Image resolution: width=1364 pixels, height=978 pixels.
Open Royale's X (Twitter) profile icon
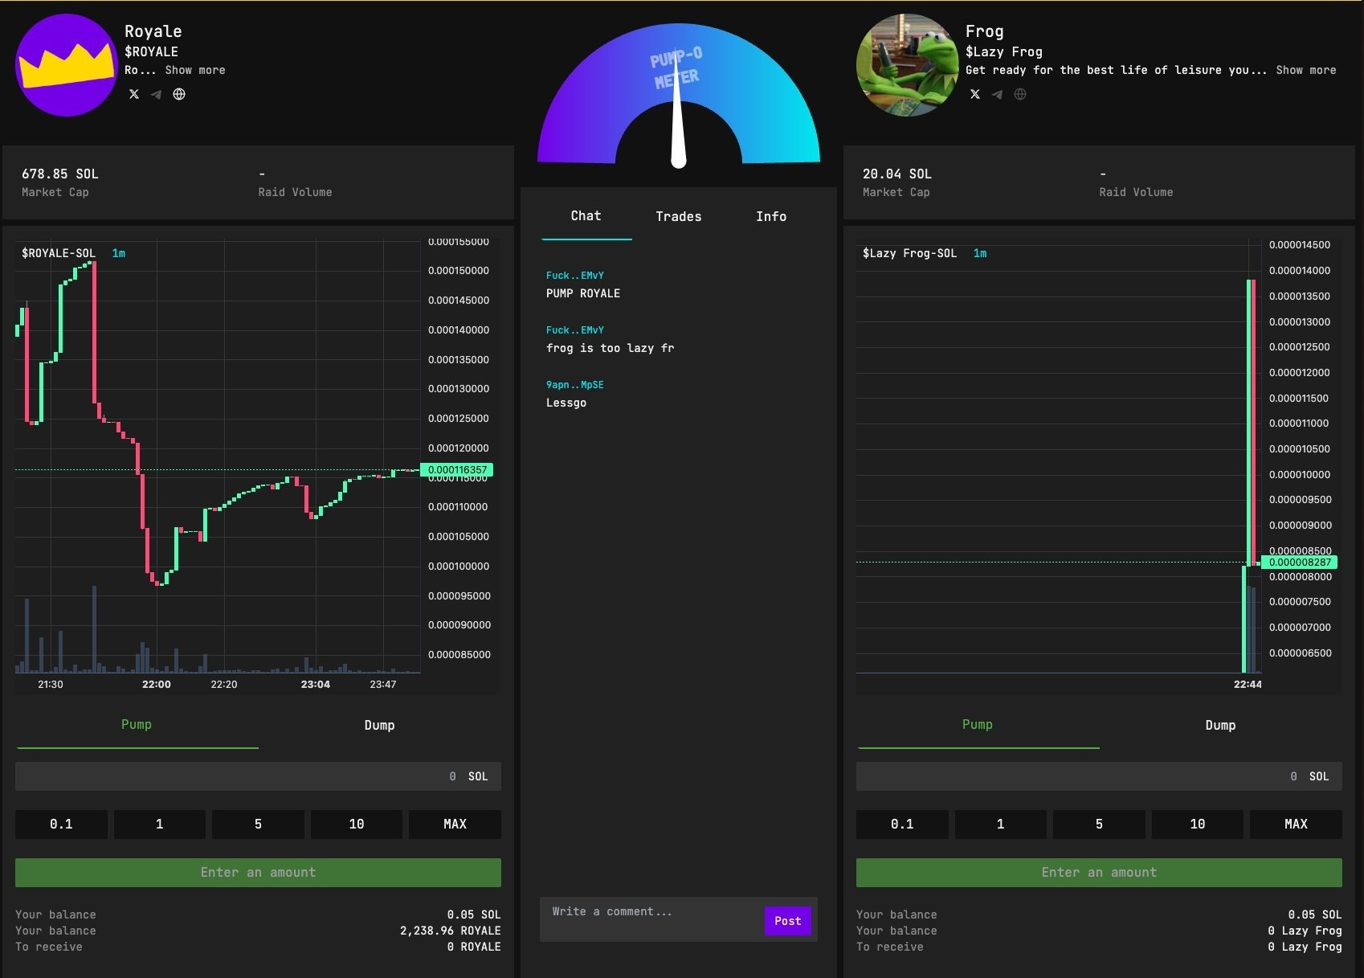point(134,94)
